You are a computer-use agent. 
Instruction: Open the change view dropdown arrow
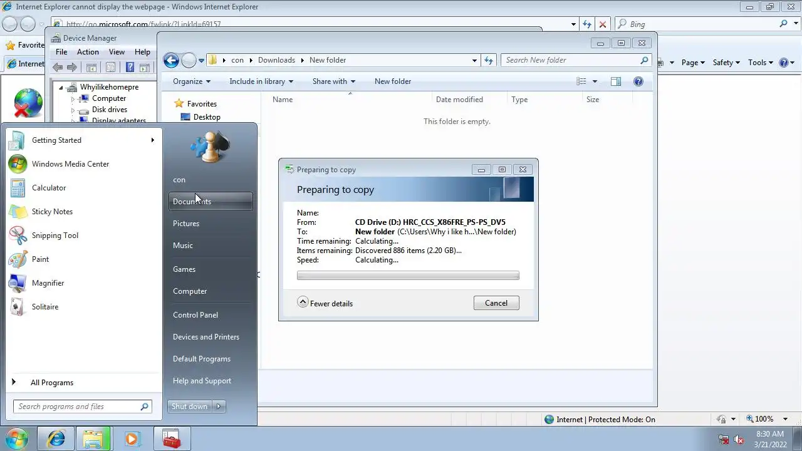click(595, 81)
